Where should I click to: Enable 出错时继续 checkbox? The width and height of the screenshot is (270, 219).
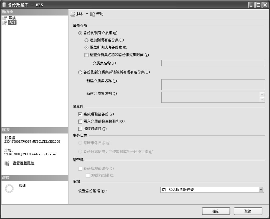(80, 129)
